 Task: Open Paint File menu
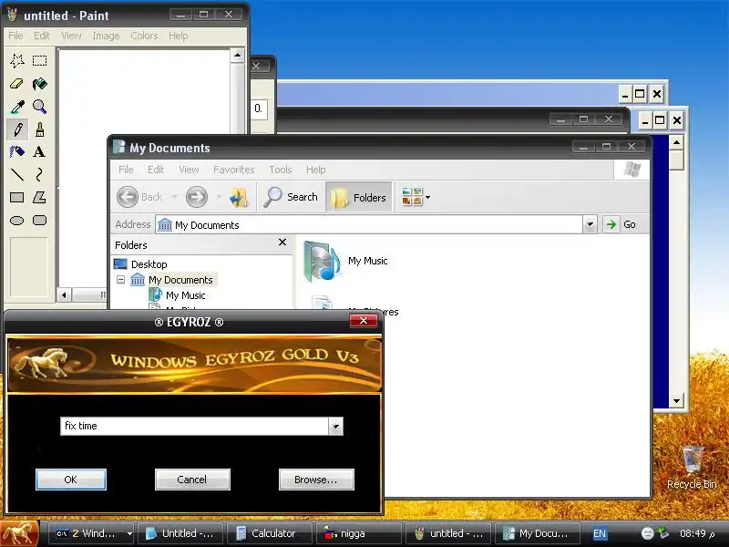tap(15, 36)
